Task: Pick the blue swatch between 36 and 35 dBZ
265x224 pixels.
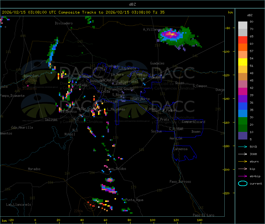Action: [243, 106]
